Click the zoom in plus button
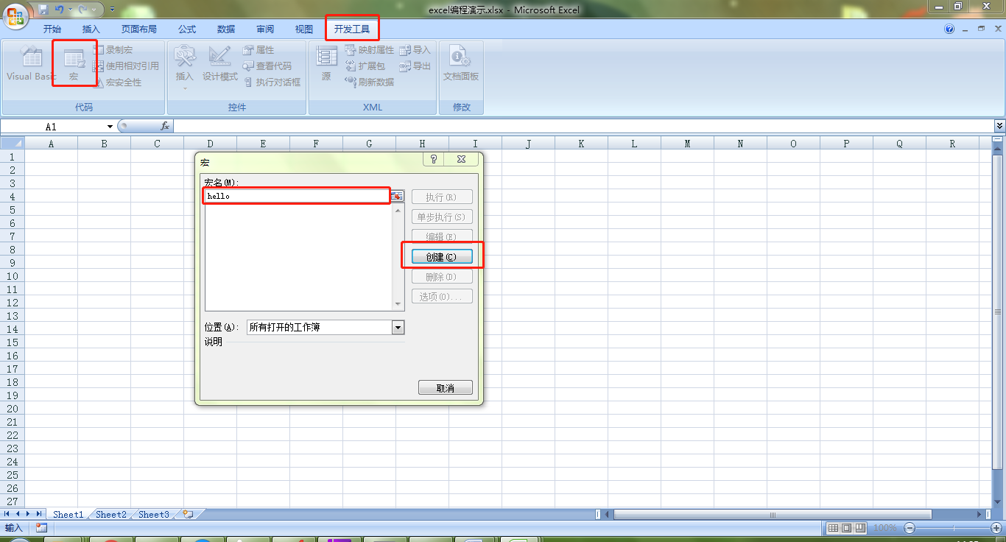This screenshot has width=1006, height=542. click(x=996, y=528)
